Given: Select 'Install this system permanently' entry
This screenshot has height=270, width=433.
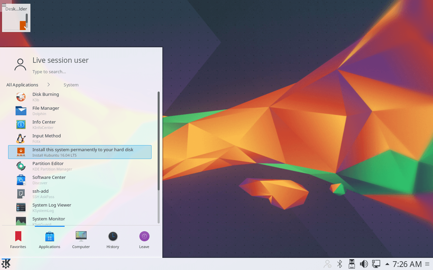Looking at the screenshot, I should coord(80,152).
